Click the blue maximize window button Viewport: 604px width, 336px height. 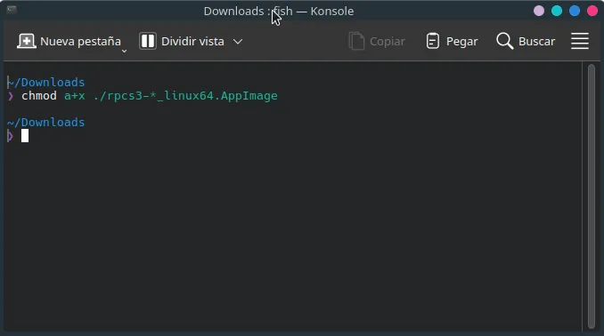coord(575,12)
